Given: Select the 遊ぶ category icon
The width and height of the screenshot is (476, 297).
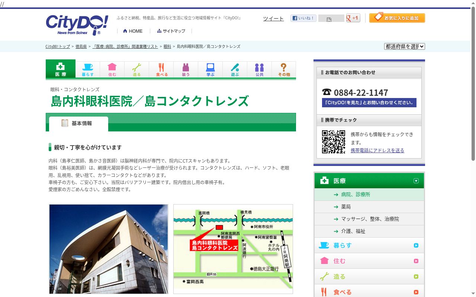Looking at the screenshot, I should click(235, 69).
